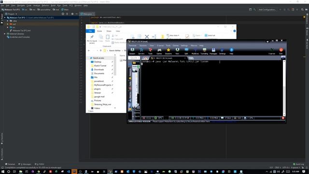Open the Project panel gear settings

point(72,14)
